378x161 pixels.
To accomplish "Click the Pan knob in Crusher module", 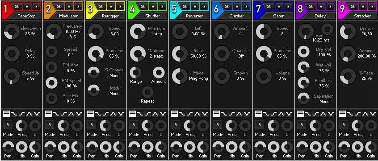I will [218, 147].
